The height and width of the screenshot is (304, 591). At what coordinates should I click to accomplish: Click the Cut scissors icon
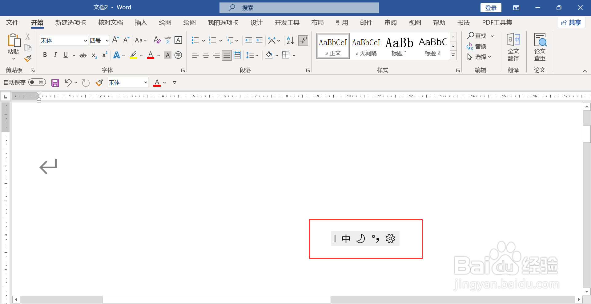point(28,37)
